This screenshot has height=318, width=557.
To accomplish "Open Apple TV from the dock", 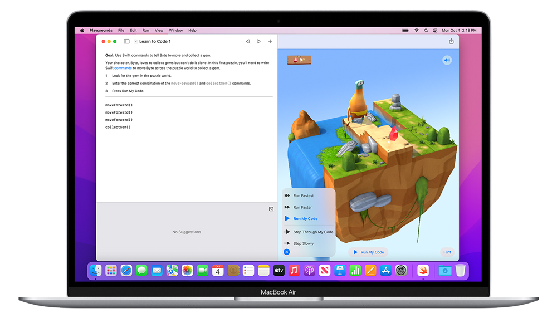I will pos(279,271).
